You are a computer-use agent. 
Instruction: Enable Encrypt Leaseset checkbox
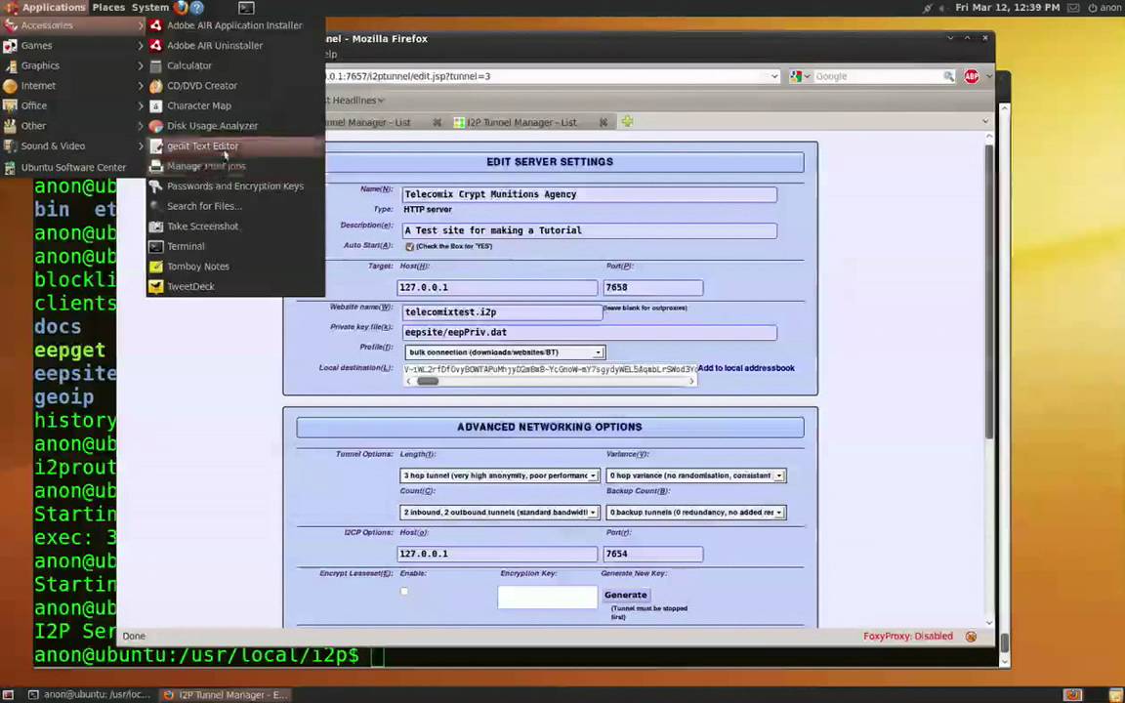coord(404,591)
